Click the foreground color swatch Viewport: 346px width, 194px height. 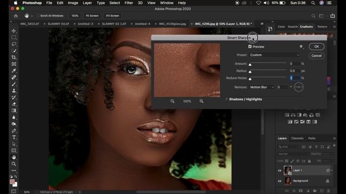coord(12,182)
